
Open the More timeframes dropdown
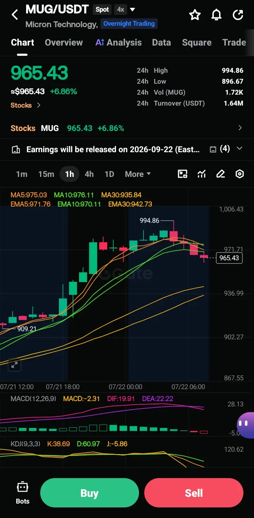[x=138, y=174]
